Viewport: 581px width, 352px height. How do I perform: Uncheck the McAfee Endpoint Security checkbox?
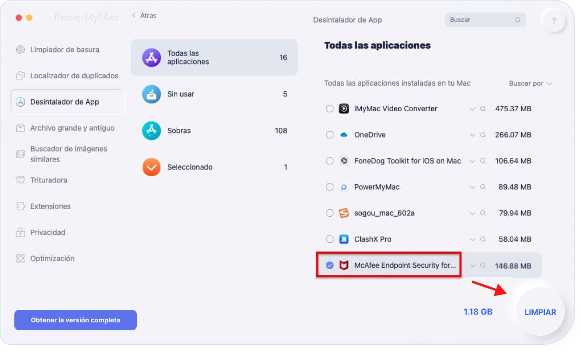pos(330,265)
